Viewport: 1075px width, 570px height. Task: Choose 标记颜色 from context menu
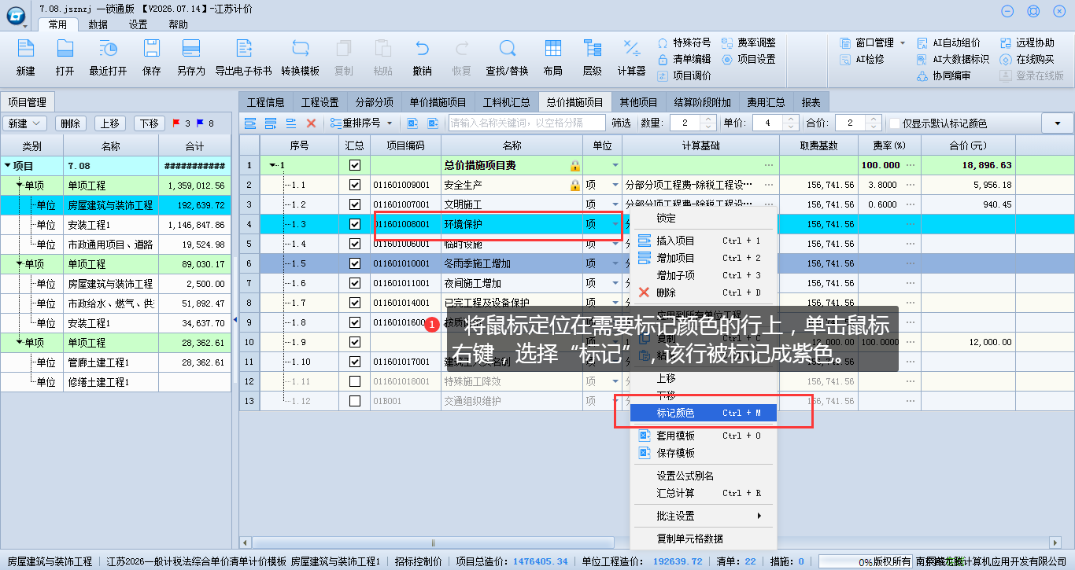[704, 413]
